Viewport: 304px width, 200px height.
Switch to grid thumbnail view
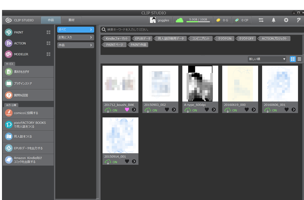click(293, 59)
